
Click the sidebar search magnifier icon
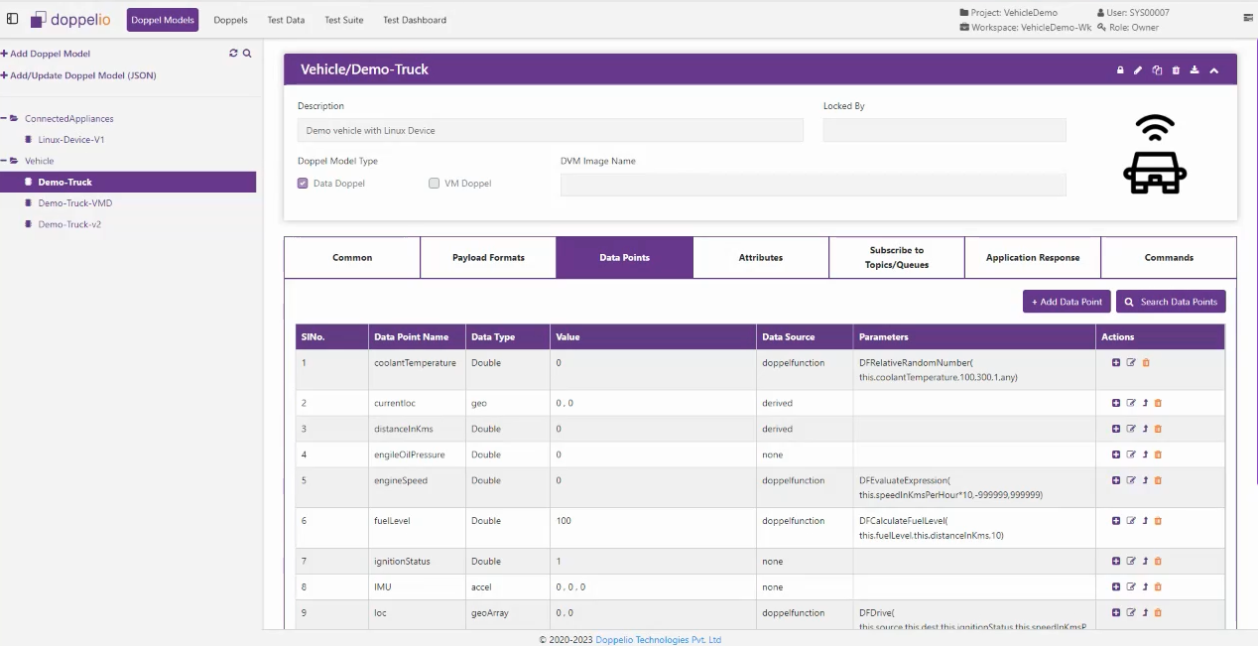247,54
